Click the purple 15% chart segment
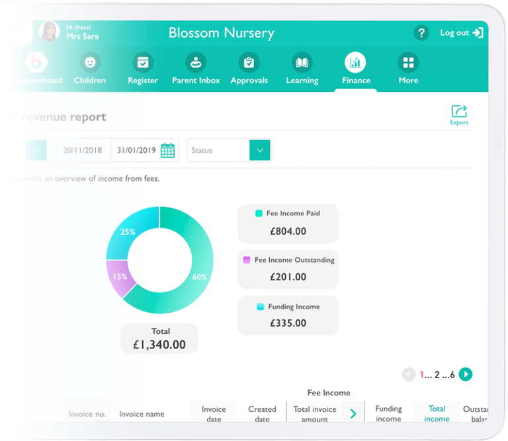Image resolution: width=508 pixels, height=441 pixels. [x=120, y=277]
